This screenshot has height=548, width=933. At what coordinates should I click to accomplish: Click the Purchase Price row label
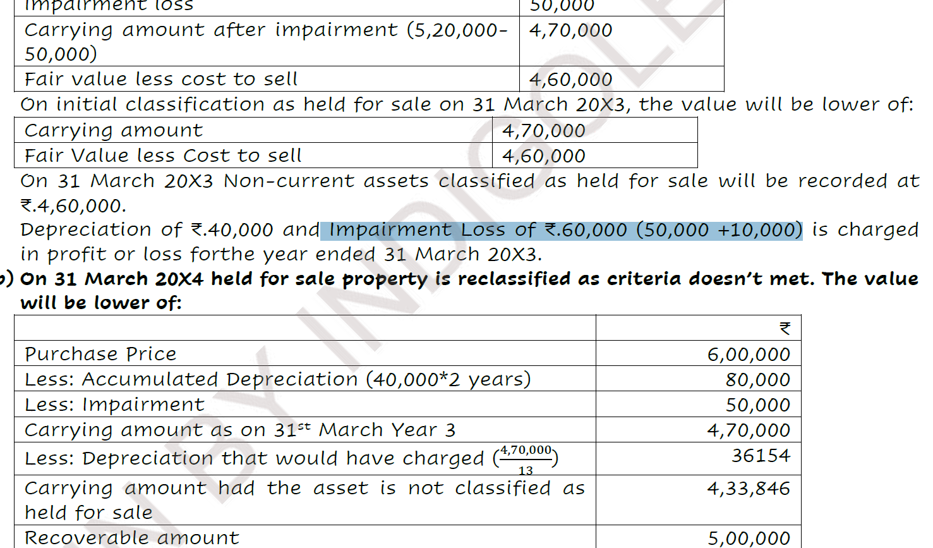[x=100, y=354]
